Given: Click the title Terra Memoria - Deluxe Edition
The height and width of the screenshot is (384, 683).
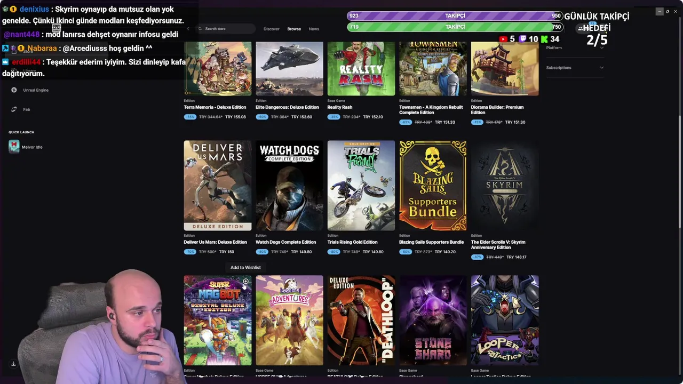Looking at the screenshot, I should tap(215, 107).
